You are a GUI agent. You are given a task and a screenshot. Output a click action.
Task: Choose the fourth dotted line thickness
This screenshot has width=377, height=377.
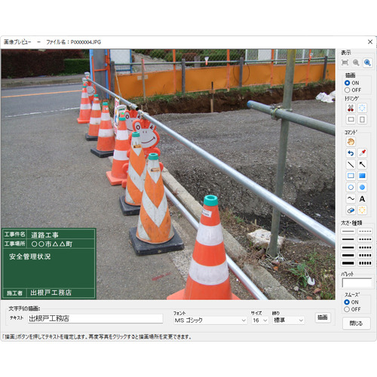365,256
